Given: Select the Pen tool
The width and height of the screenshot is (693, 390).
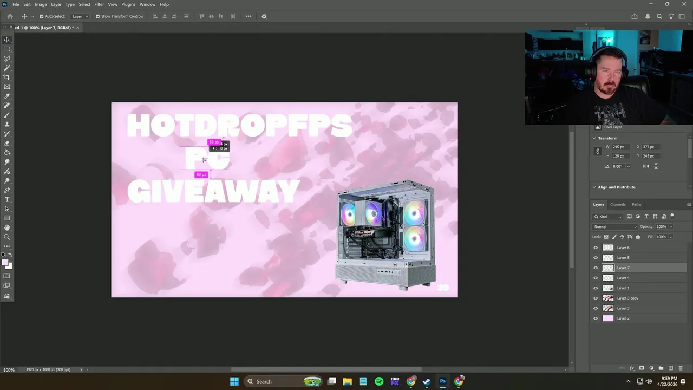Looking at the screenshot, I should click(7, 190).
